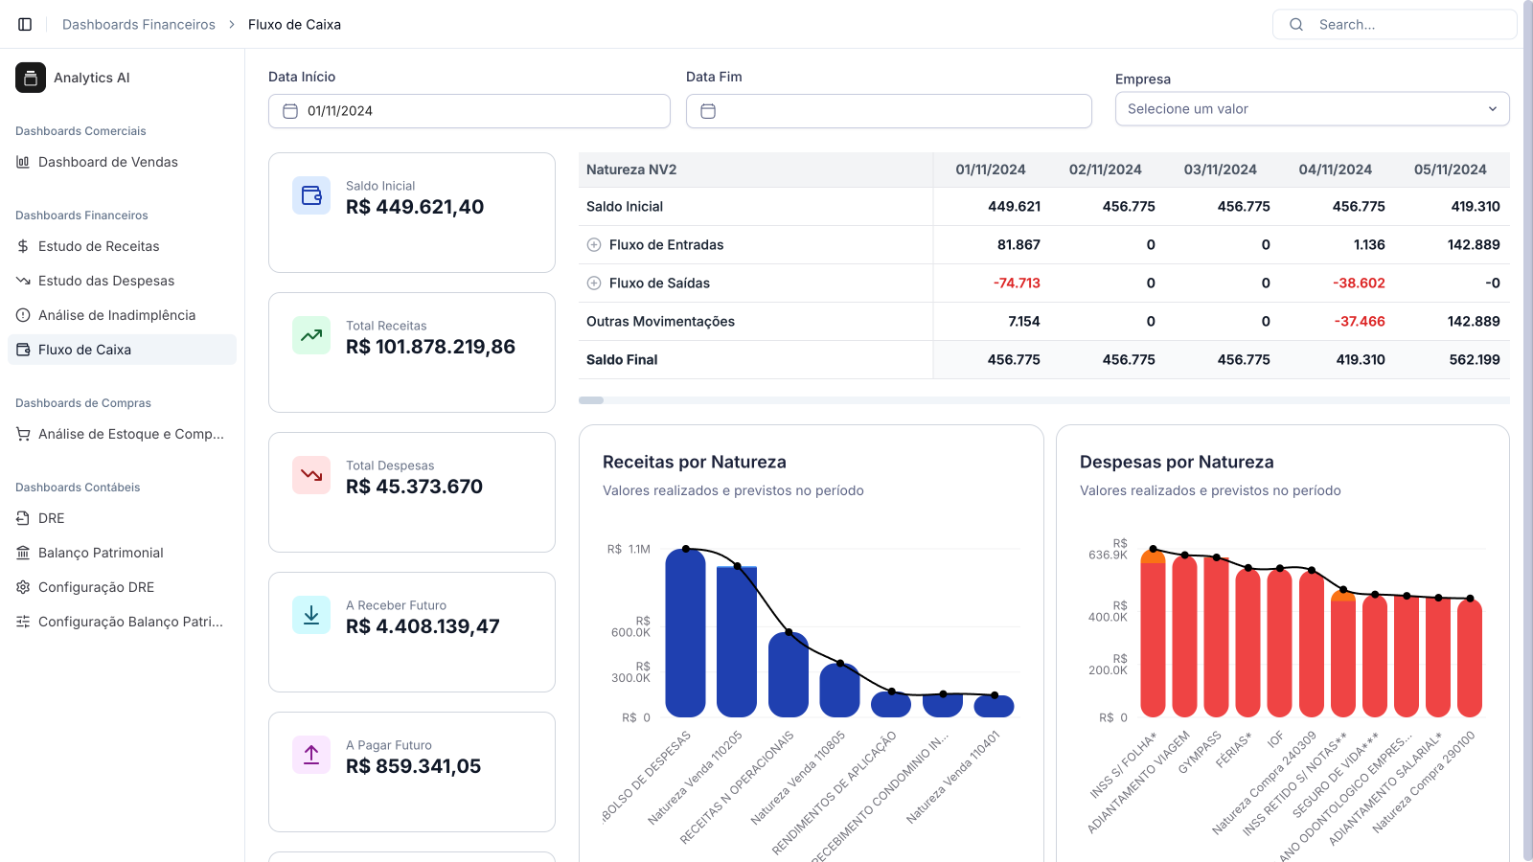Click the Data Início date field

tap(469, 111)
